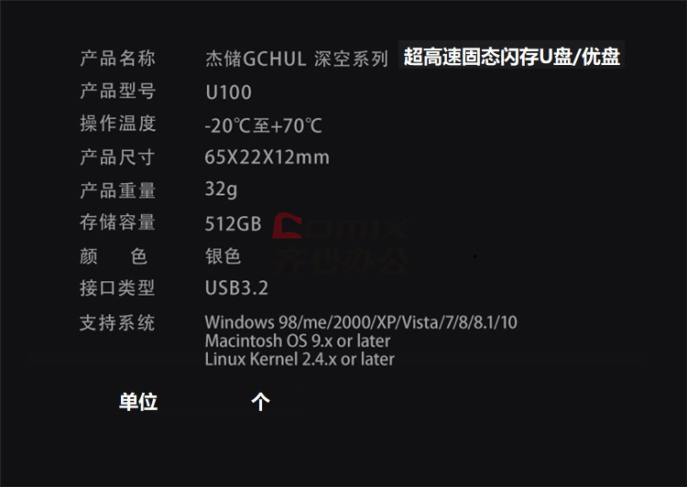Select the 65X22X12mm dimension value
Screen dimensions: 687x487
(267, 157)
